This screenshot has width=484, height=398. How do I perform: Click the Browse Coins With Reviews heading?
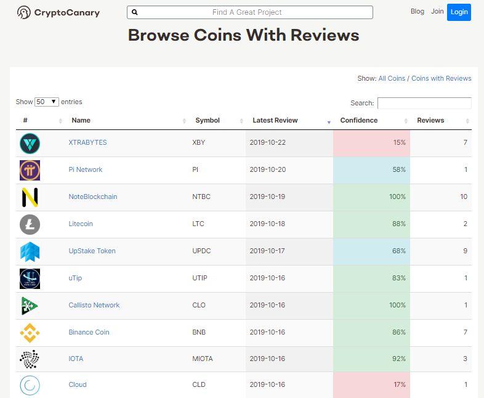[x=244, y=35]
